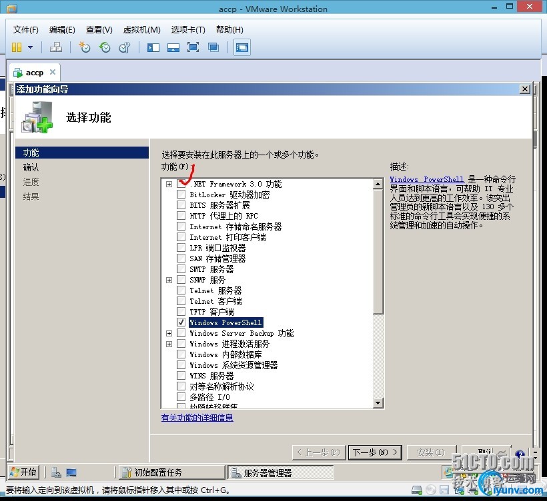Click the VMware hard disk status icon

click(x=416, y=490)
